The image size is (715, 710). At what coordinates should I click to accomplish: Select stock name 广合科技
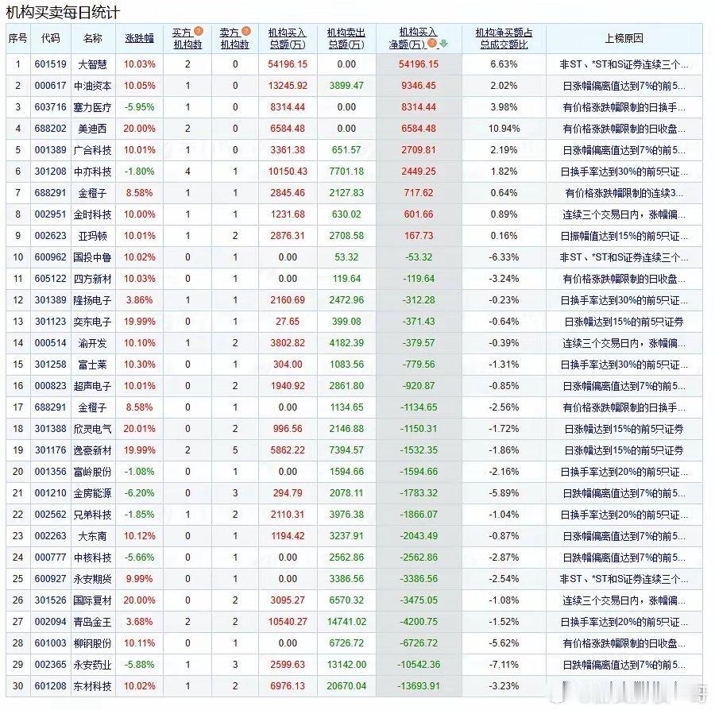tap(93, 150)
